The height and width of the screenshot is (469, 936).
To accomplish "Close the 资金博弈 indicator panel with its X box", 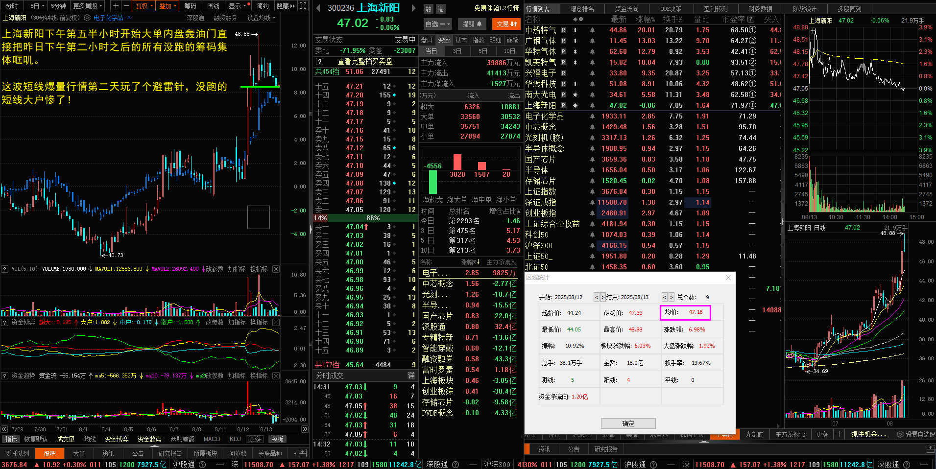I will coord(276,322).
